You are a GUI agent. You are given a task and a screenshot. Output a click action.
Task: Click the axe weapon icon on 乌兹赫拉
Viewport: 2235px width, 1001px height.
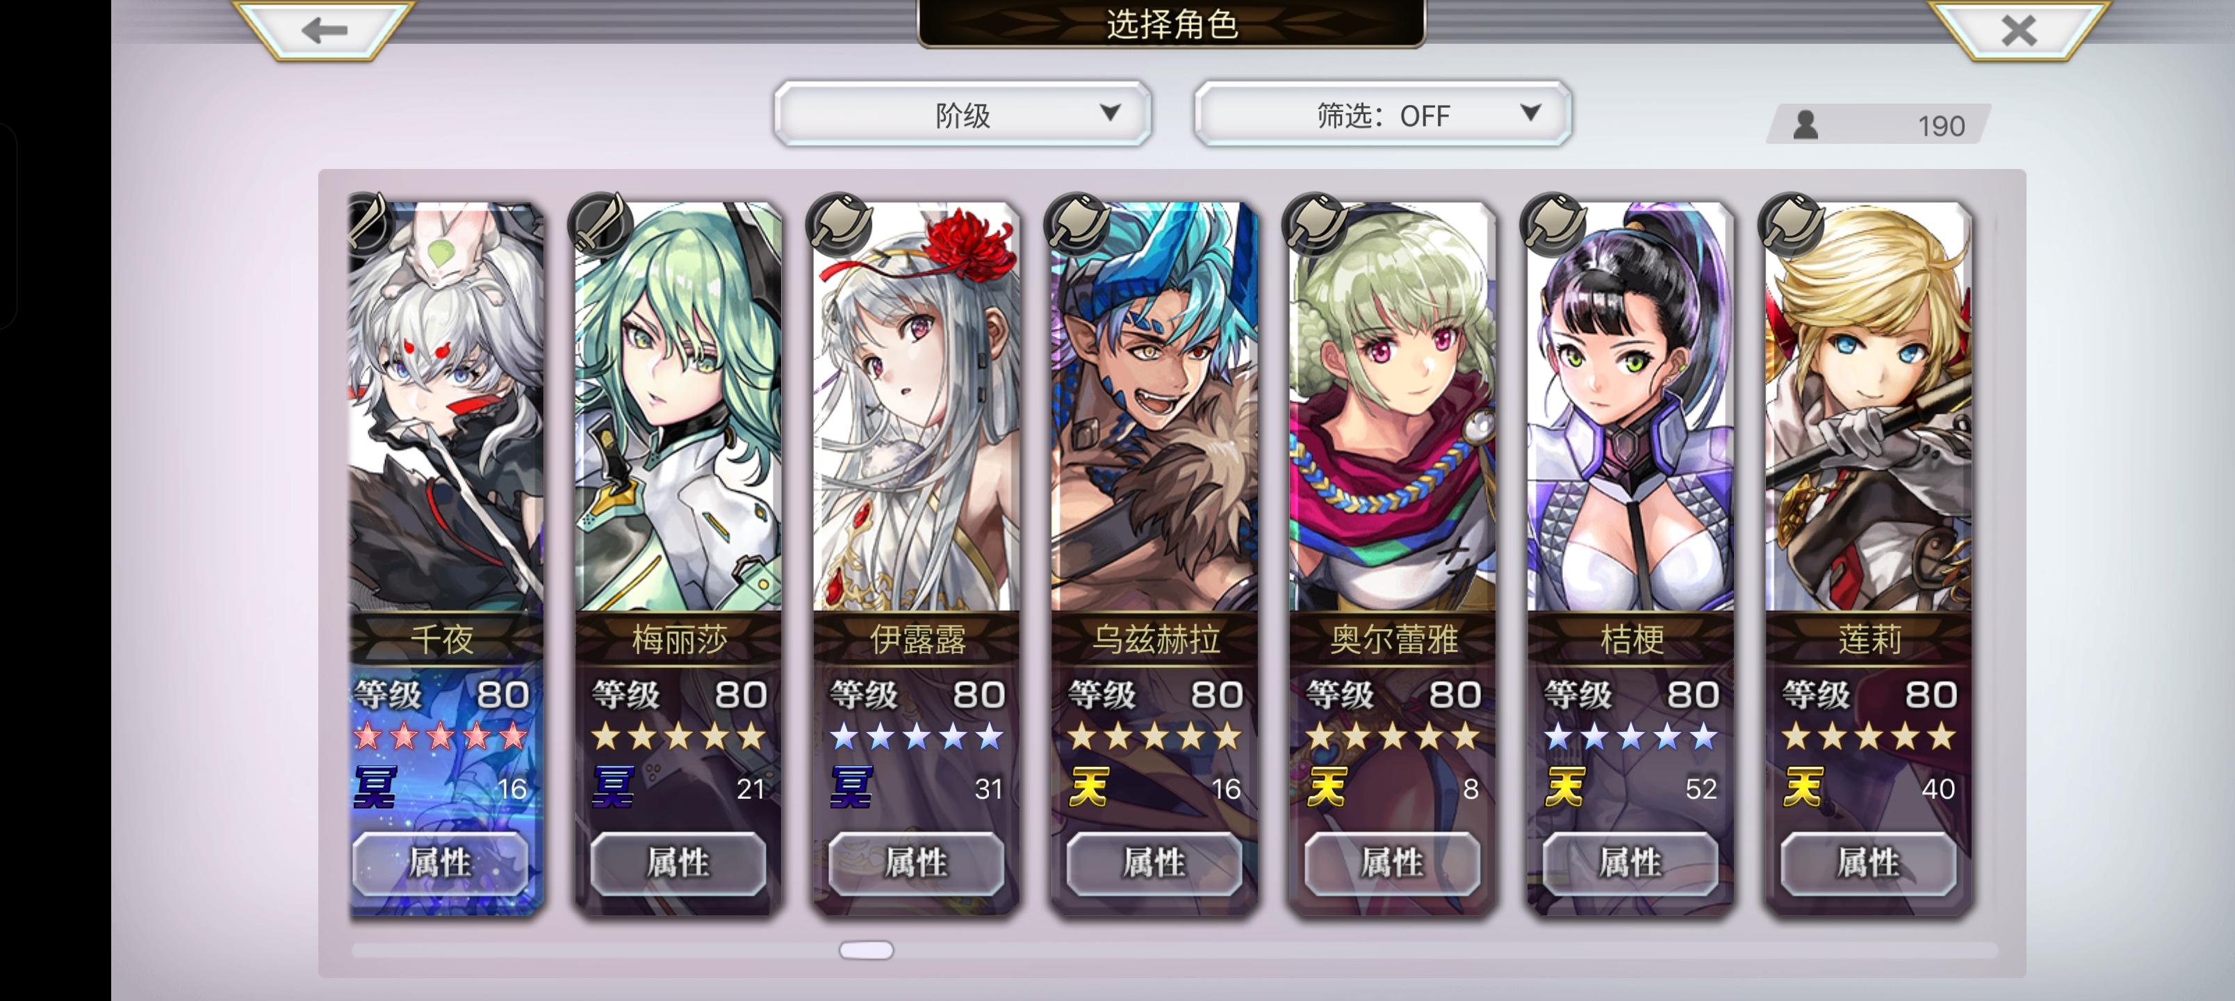[x=1076, y=222]
